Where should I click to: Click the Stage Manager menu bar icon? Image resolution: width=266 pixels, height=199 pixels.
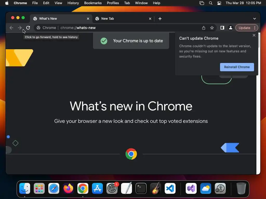coord(202,3)
